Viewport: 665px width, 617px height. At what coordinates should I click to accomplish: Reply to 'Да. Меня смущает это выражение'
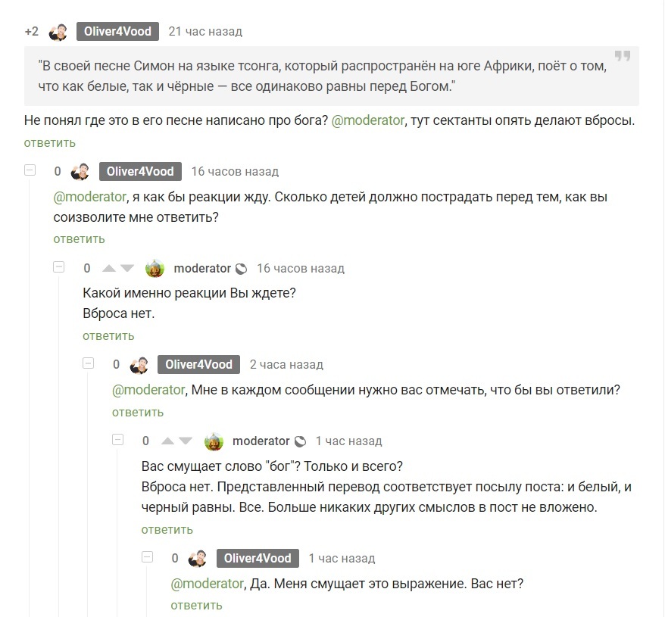point(196,606)
